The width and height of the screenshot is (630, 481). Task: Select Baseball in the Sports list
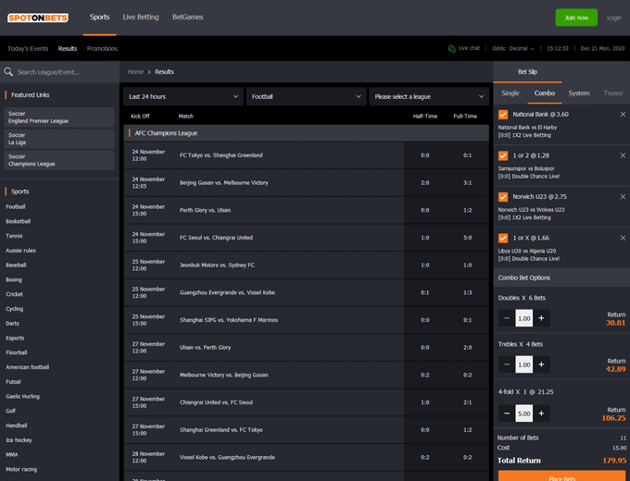coord(16,265)
